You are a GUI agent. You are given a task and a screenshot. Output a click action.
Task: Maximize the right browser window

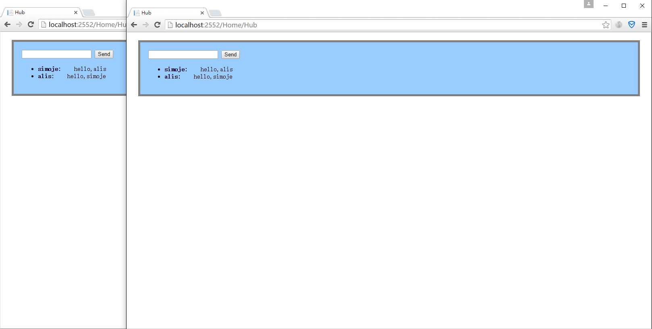pyautogui.click(x=624, y=6)
